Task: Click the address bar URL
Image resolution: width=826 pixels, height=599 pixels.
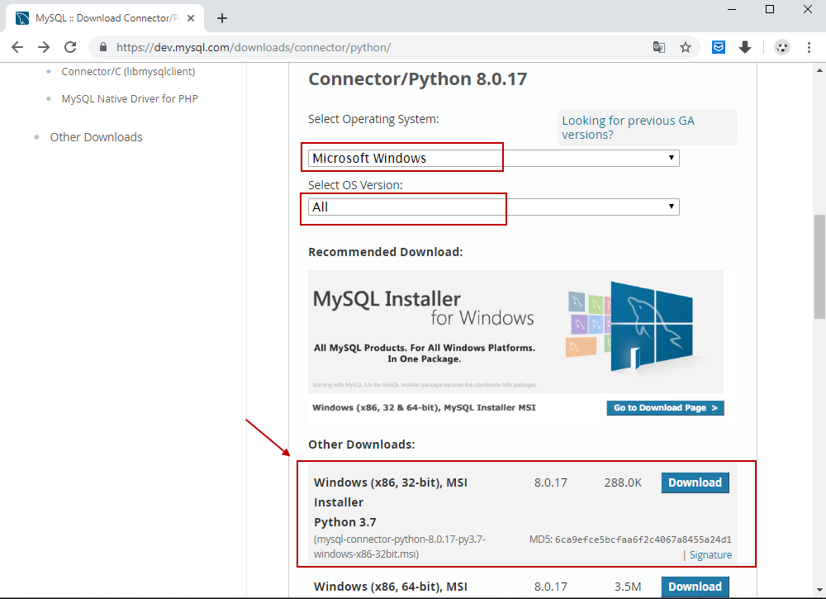Action: [254, 47]
